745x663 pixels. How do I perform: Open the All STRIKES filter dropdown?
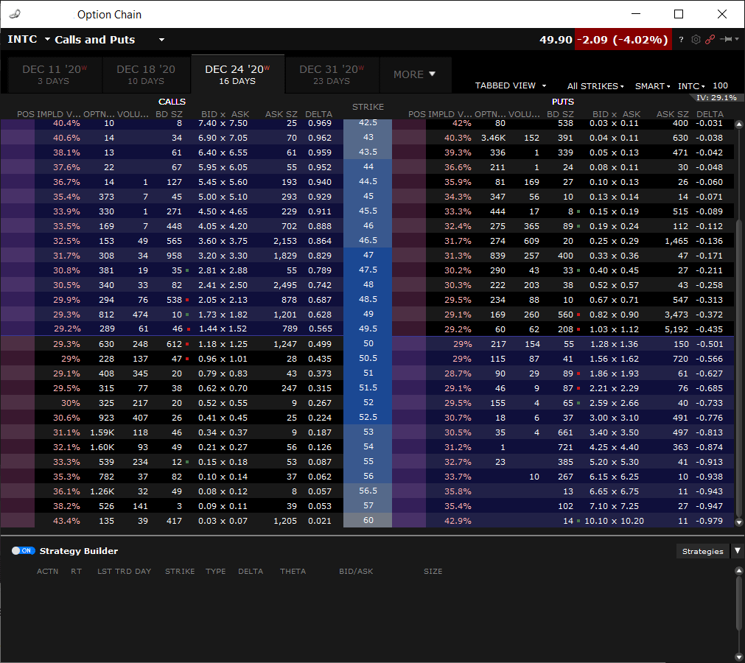click(595, 86)
